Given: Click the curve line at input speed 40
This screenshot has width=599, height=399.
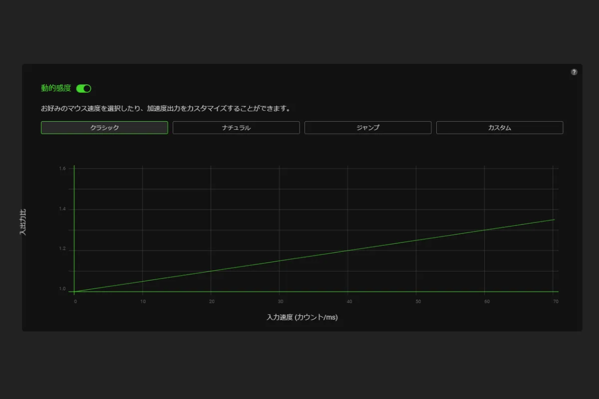Looking at the screenshot, I should click(x=348, y=250).
